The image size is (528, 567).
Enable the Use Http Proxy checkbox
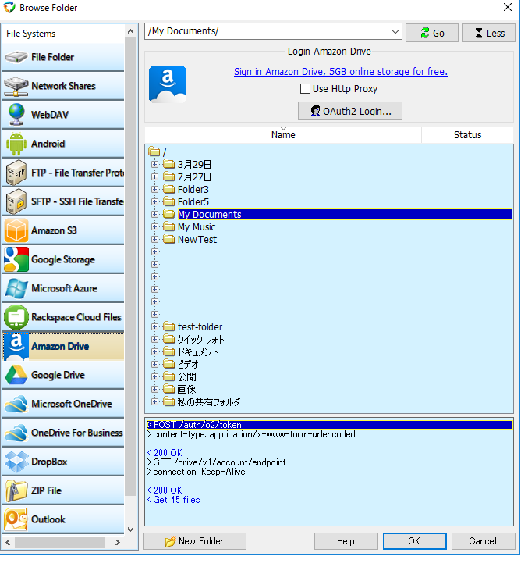point(305,88)
